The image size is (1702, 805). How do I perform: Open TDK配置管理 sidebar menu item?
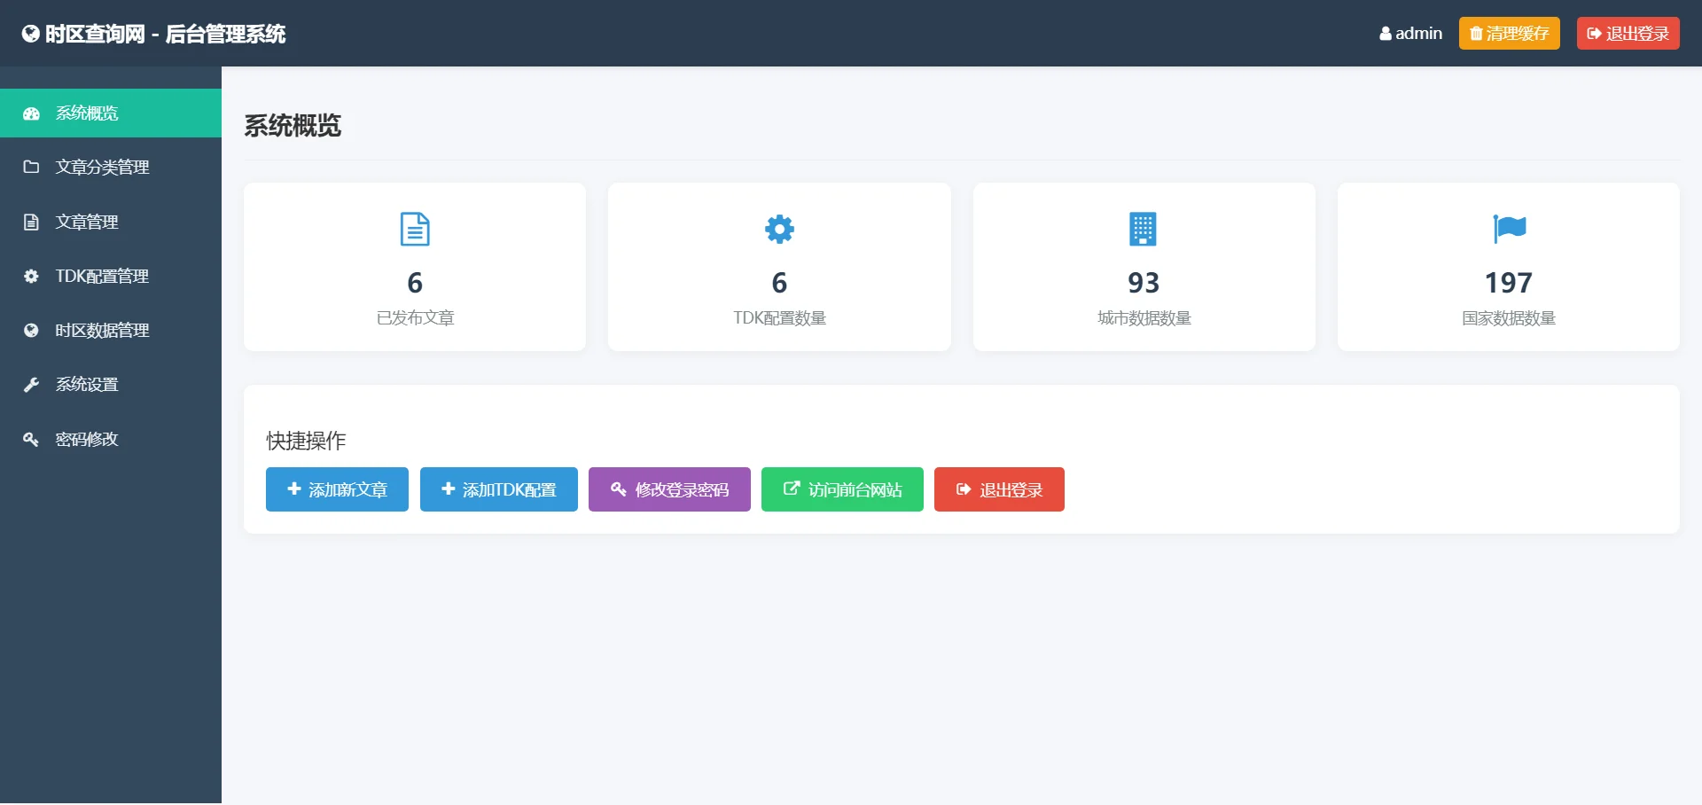(x=102, y=276)
